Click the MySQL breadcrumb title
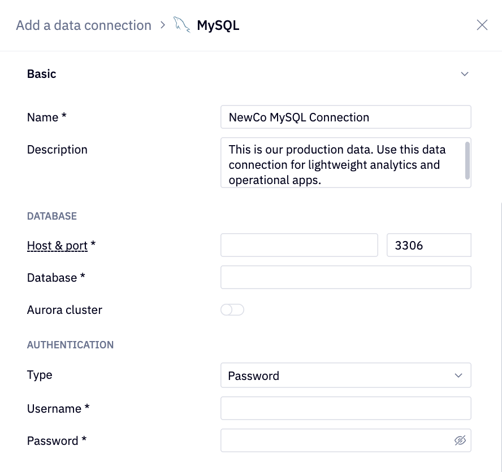The width and height of the screenshot is (502, 472). pyautogui.click(x=218, y=25)
